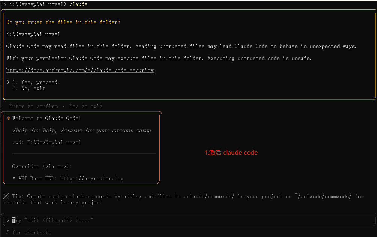Click the cwd path E:\DevRep\ai-novel
This screenshot has width=377, height=237.
click(x=54, y=142)
